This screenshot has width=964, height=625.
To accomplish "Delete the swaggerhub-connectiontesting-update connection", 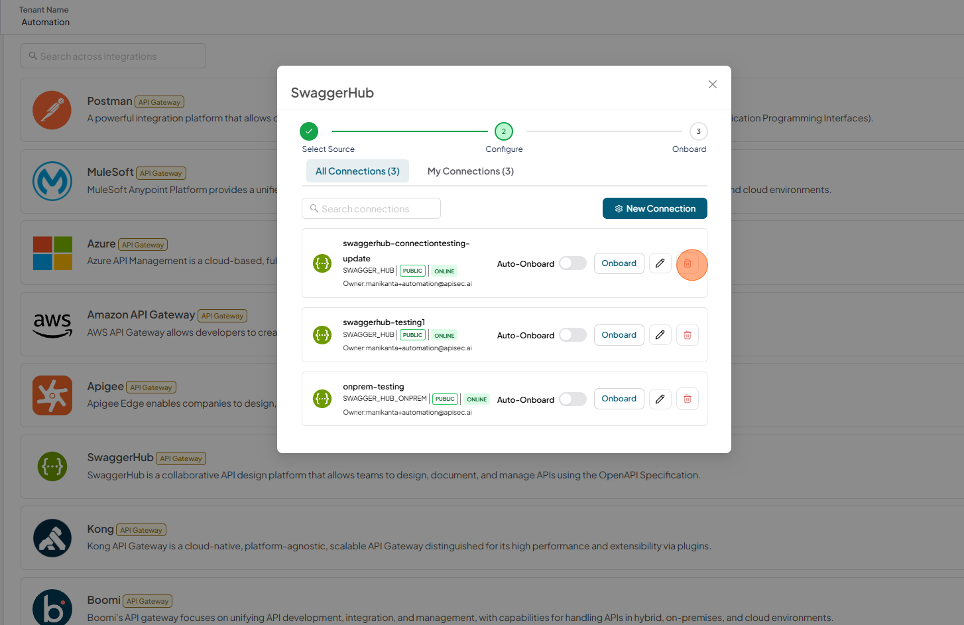I will pyautogui.click(x=688, y=263).
